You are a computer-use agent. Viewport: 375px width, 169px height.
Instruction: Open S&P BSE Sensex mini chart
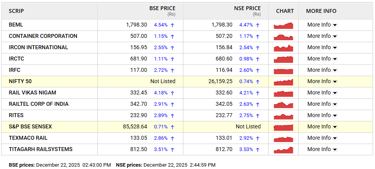283,127
